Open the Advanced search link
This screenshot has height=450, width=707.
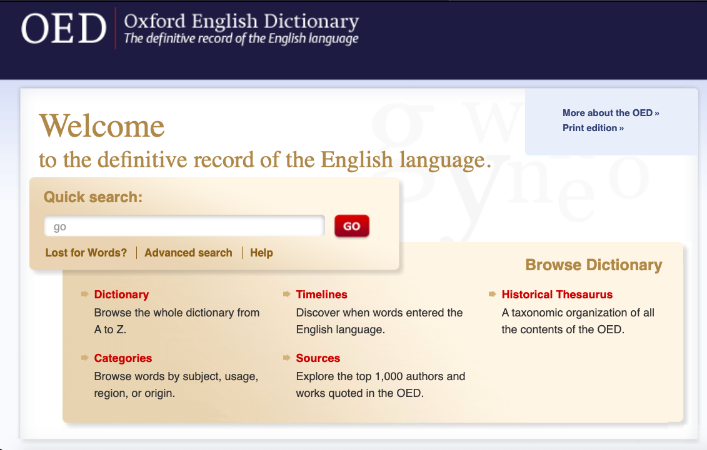[x=189, y=253]
